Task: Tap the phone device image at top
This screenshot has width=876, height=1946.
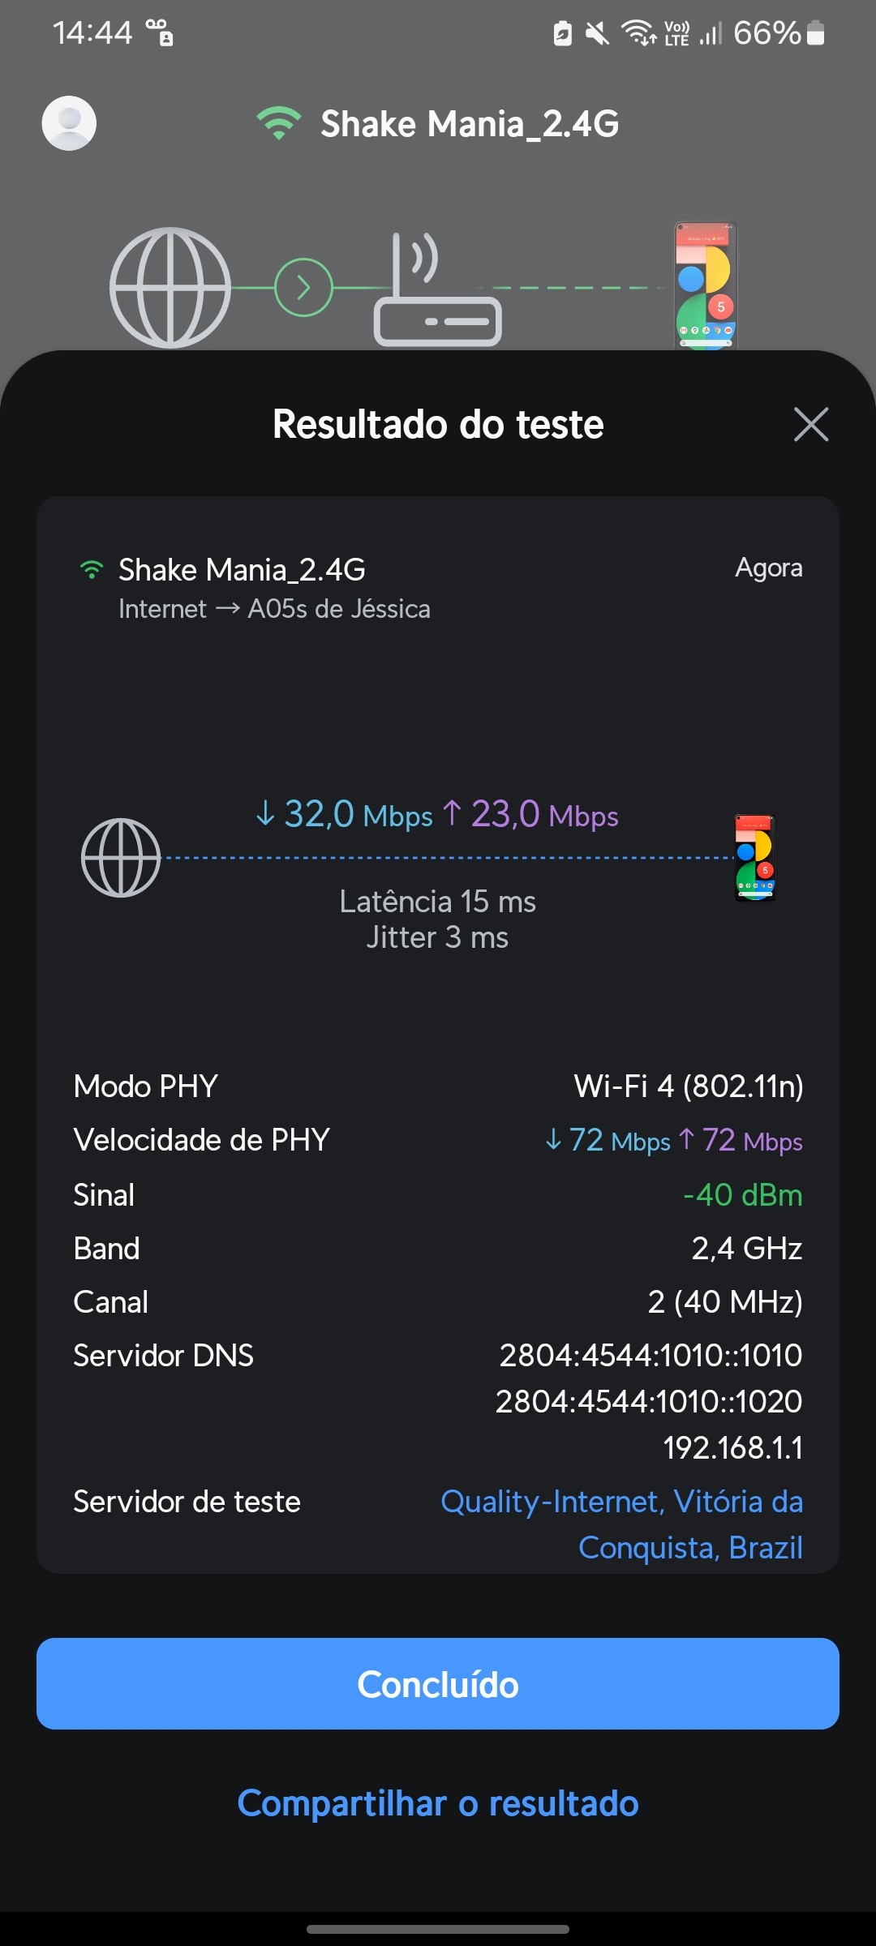Action: (x=706, y=285)
